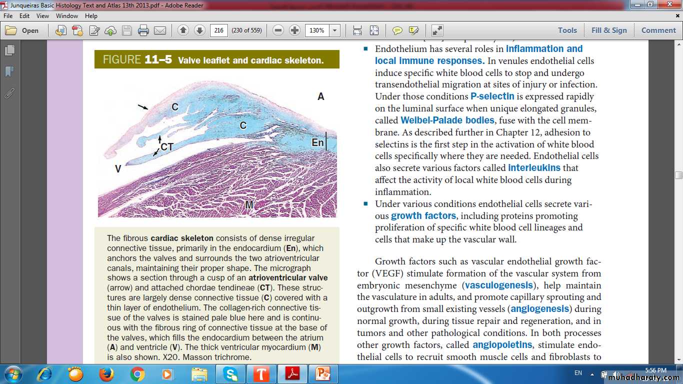Go to next page with down arrow
Viewport: 683px width, 384px height.
click(x=199, y=30)
